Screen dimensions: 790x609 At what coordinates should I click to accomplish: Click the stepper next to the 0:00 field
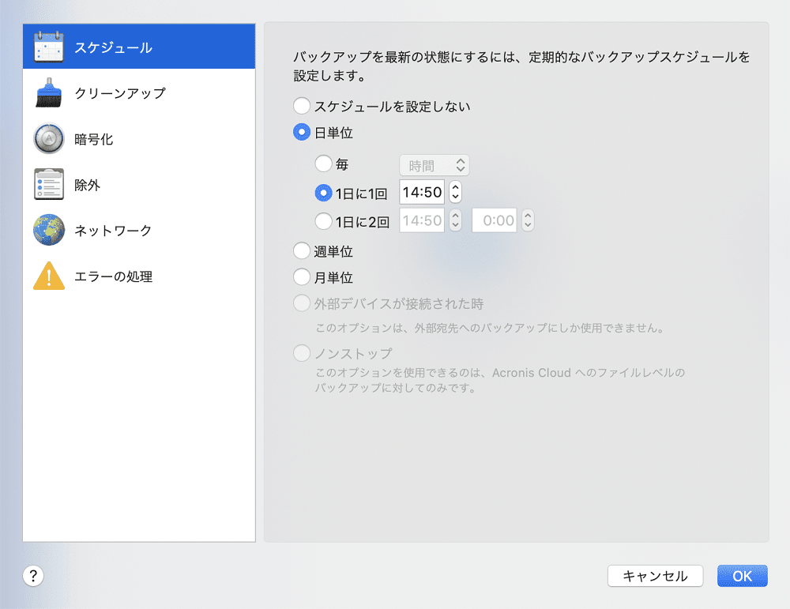point(528,221)
